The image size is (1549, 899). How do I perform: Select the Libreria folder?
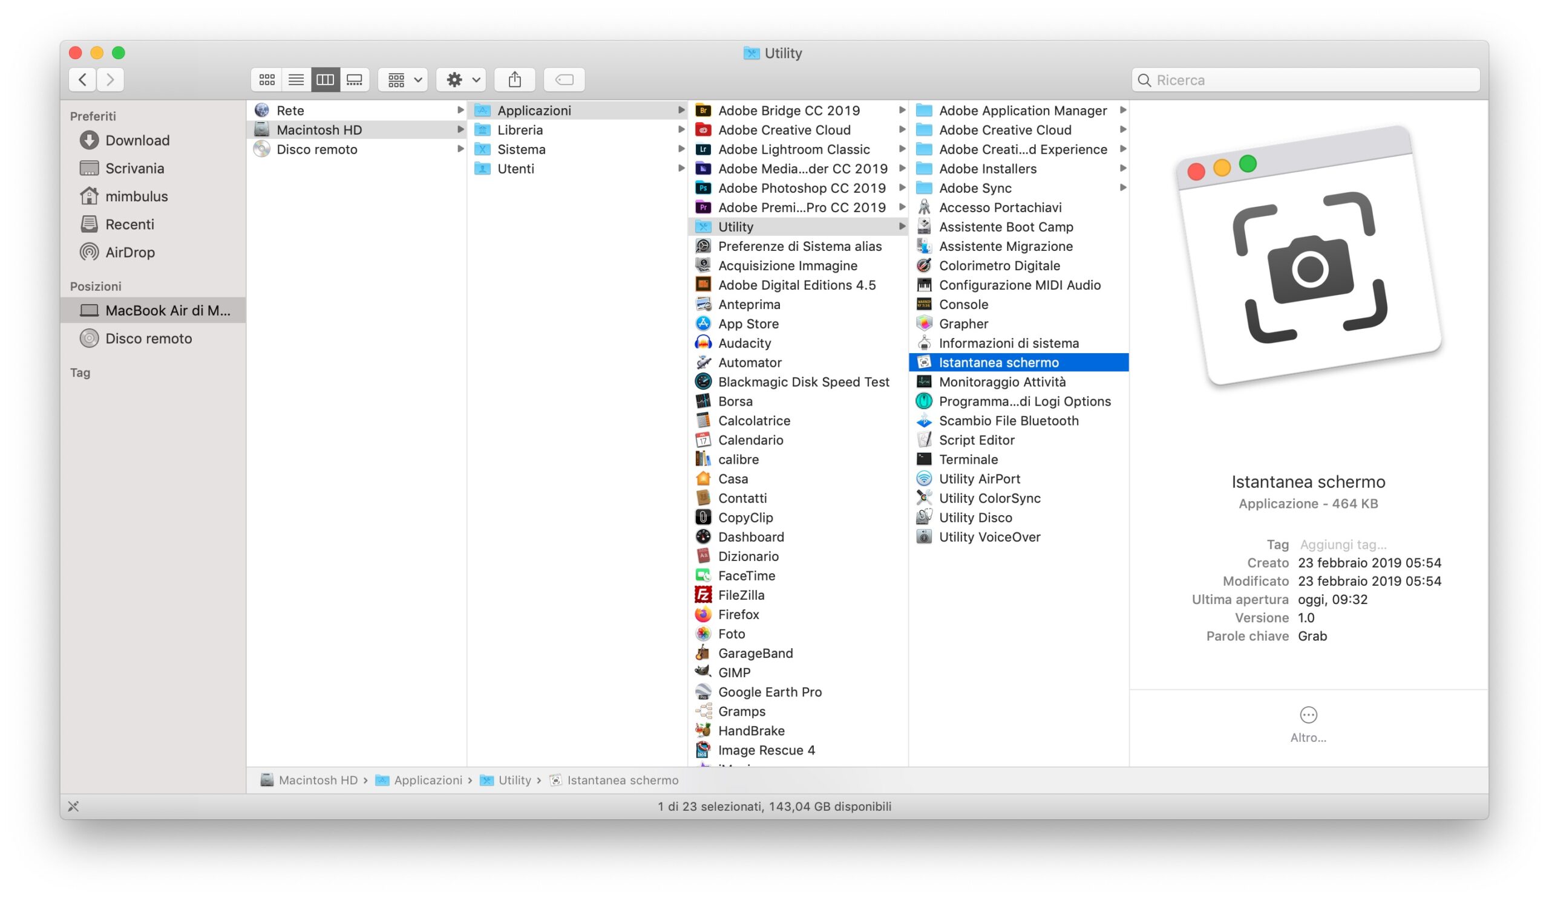(x=520, y=130)
